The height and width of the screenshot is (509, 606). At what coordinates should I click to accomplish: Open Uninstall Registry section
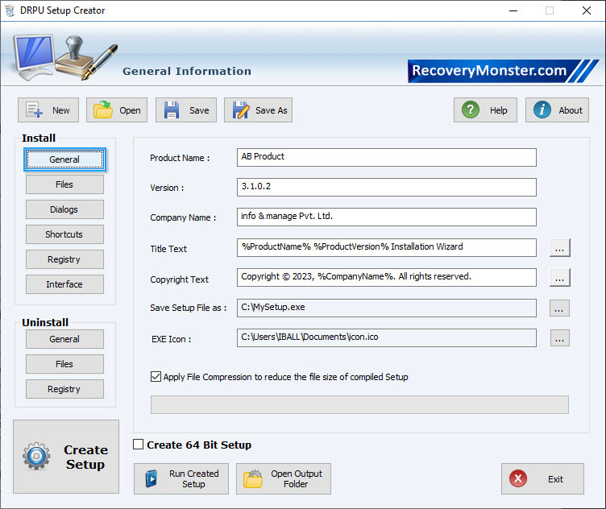pos(64,389)
